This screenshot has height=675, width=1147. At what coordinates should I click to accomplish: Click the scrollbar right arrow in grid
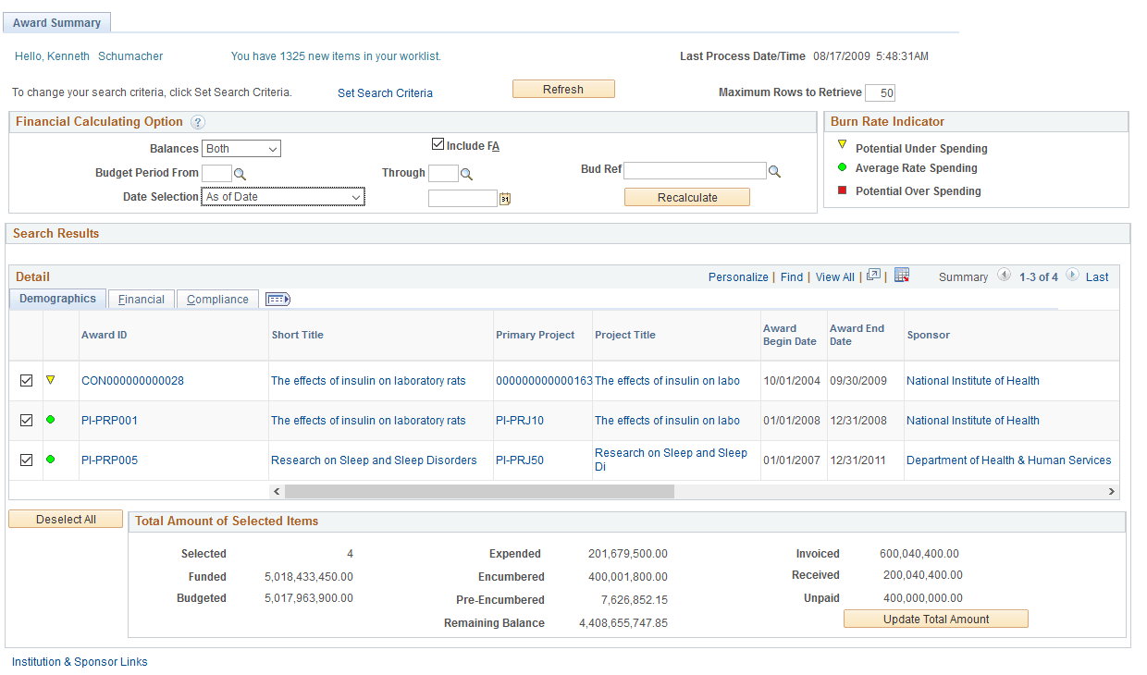pos(1112,492)
